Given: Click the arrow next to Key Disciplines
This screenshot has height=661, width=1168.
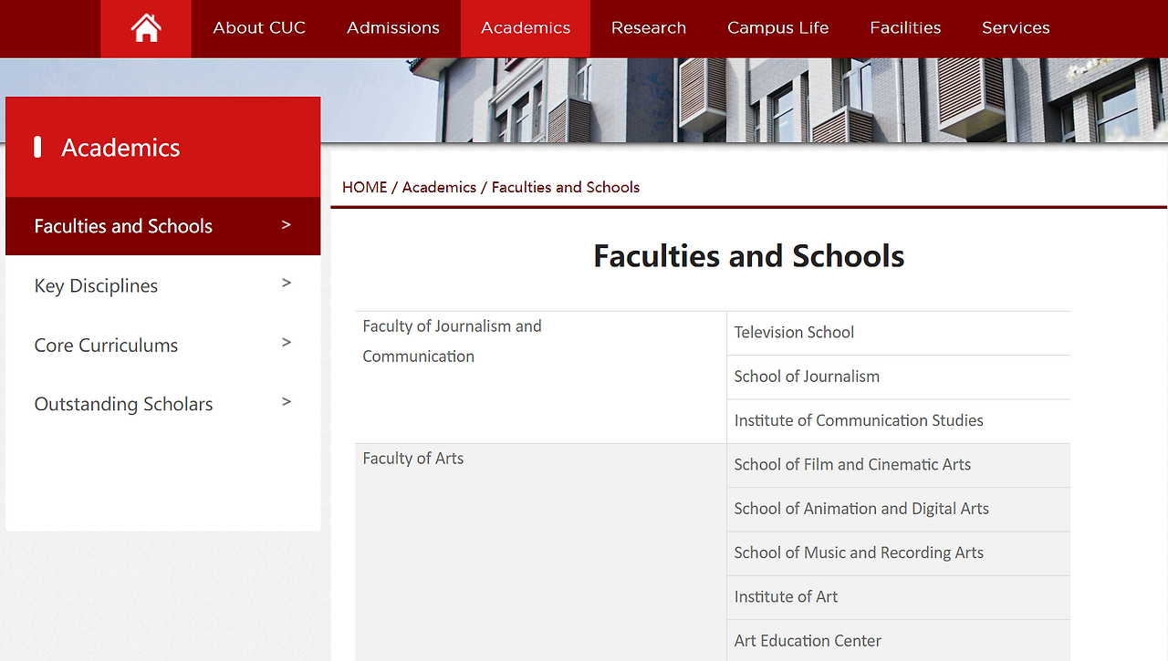Looking at the screenshot, I should (287, 284).
